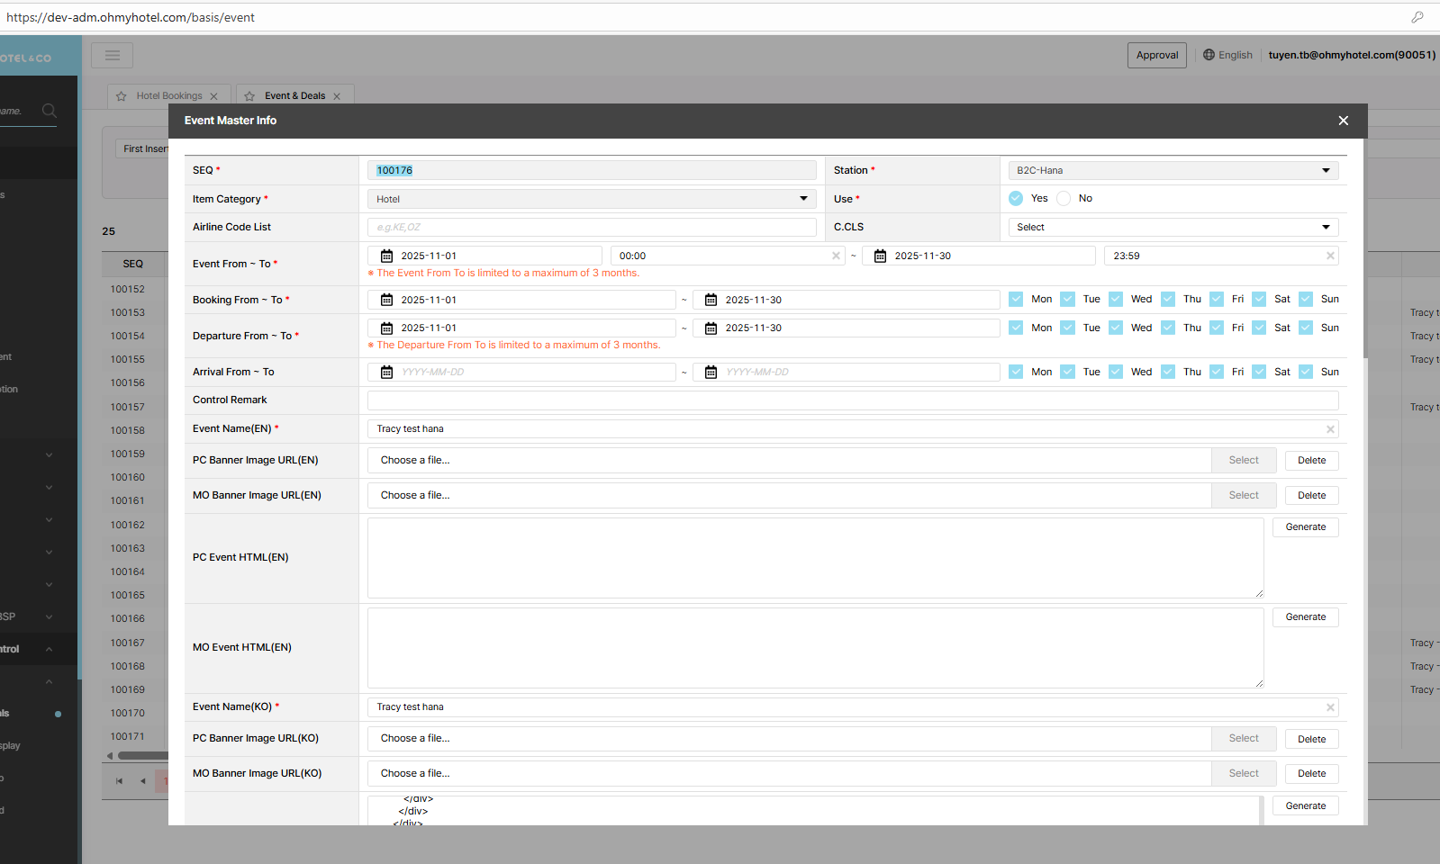1440x864 pixels.
Task: Open the C.CLS Select dropdown
Action: tap(1173, 228)
